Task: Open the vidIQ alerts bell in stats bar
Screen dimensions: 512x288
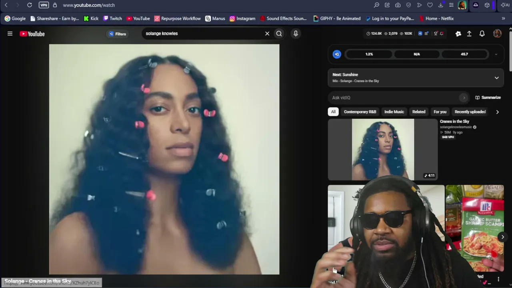Action: (x=442, y=34)
